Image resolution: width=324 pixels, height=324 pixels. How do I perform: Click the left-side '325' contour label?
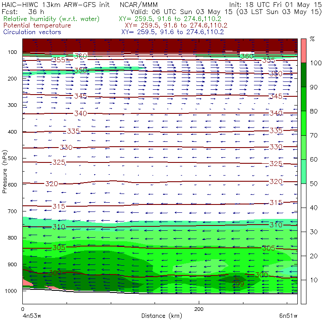pos(59,162)
